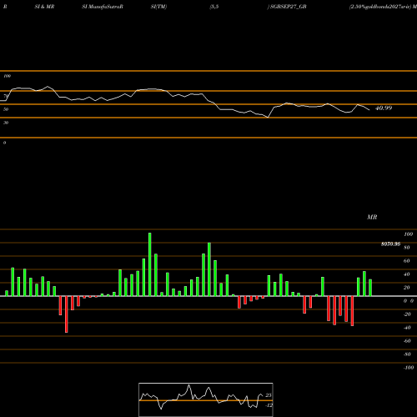
Task: Click the 'SI & MR' header label
Action: 44,7
